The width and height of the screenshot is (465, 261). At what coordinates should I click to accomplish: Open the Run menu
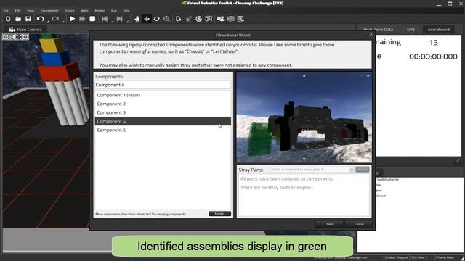click(x=114, y=10)
